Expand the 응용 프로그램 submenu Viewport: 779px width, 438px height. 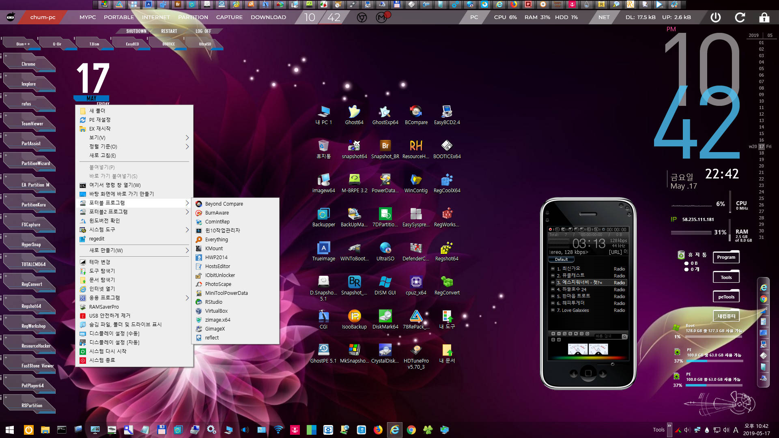point(134,298)
